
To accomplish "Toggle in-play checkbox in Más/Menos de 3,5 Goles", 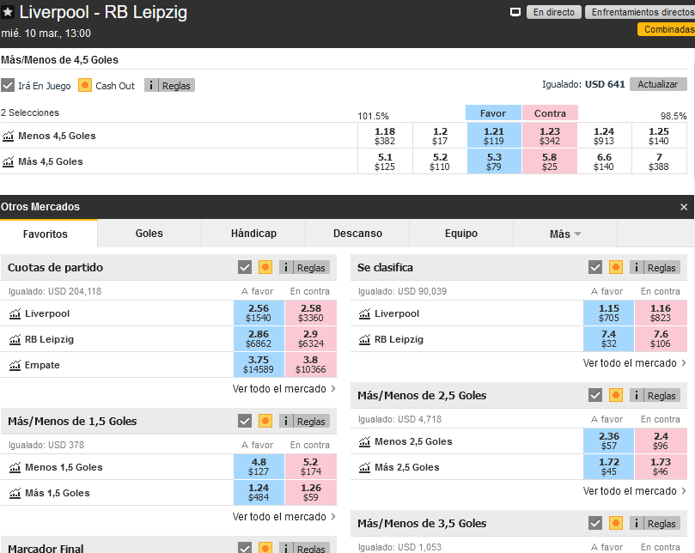I will [595, 523].
